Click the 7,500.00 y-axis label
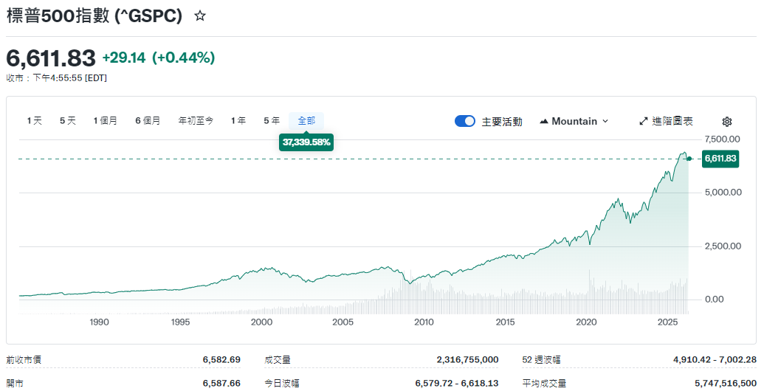Viewport: 764px width, 391px height. pyautogui.click(x=722, y=139)
